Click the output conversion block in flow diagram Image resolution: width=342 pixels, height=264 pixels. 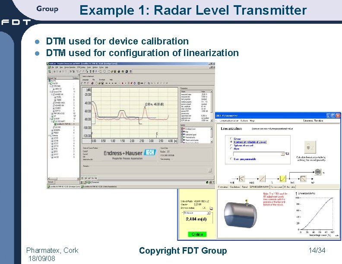(x=304, y=179)
